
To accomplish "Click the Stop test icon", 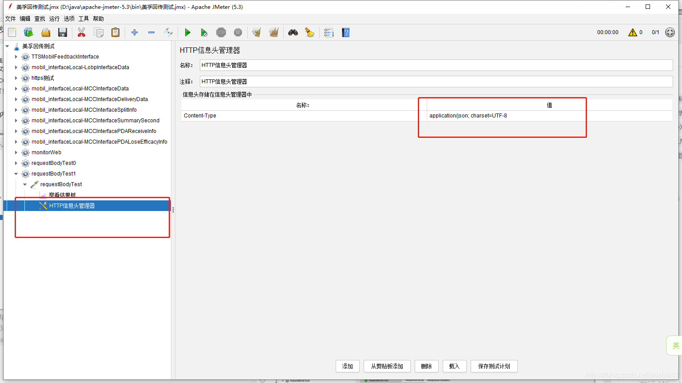I will click(x=221, y=32).
